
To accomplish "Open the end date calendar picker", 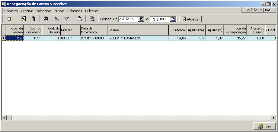I will click(173, 19).
